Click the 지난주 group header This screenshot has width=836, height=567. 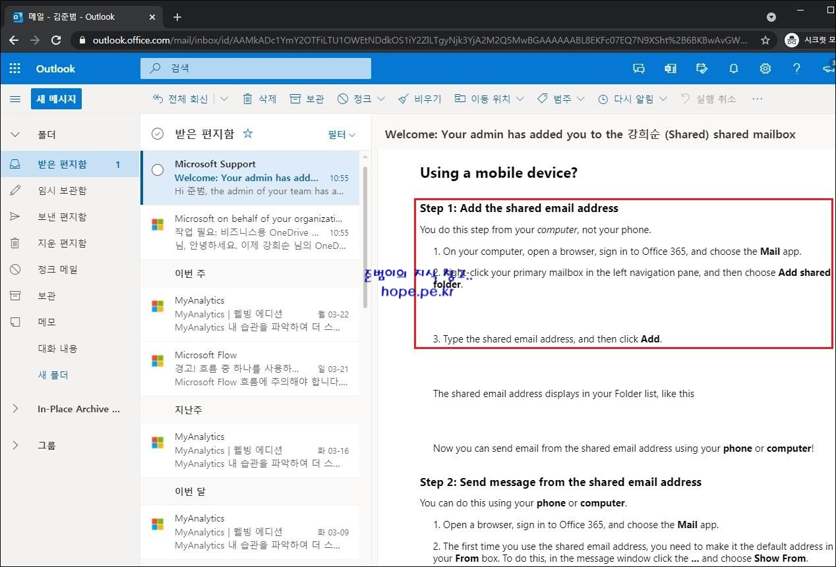[251, 410]
